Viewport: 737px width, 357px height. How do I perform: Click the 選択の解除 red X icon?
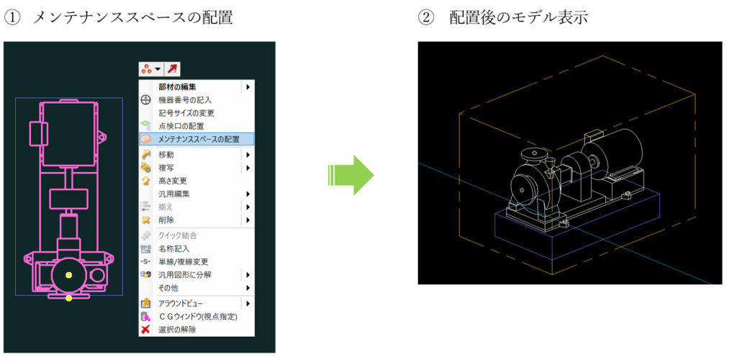point(145,330)
